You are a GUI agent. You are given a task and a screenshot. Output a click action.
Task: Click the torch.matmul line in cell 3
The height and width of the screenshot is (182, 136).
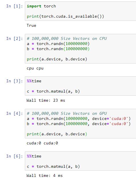point(53,91)
